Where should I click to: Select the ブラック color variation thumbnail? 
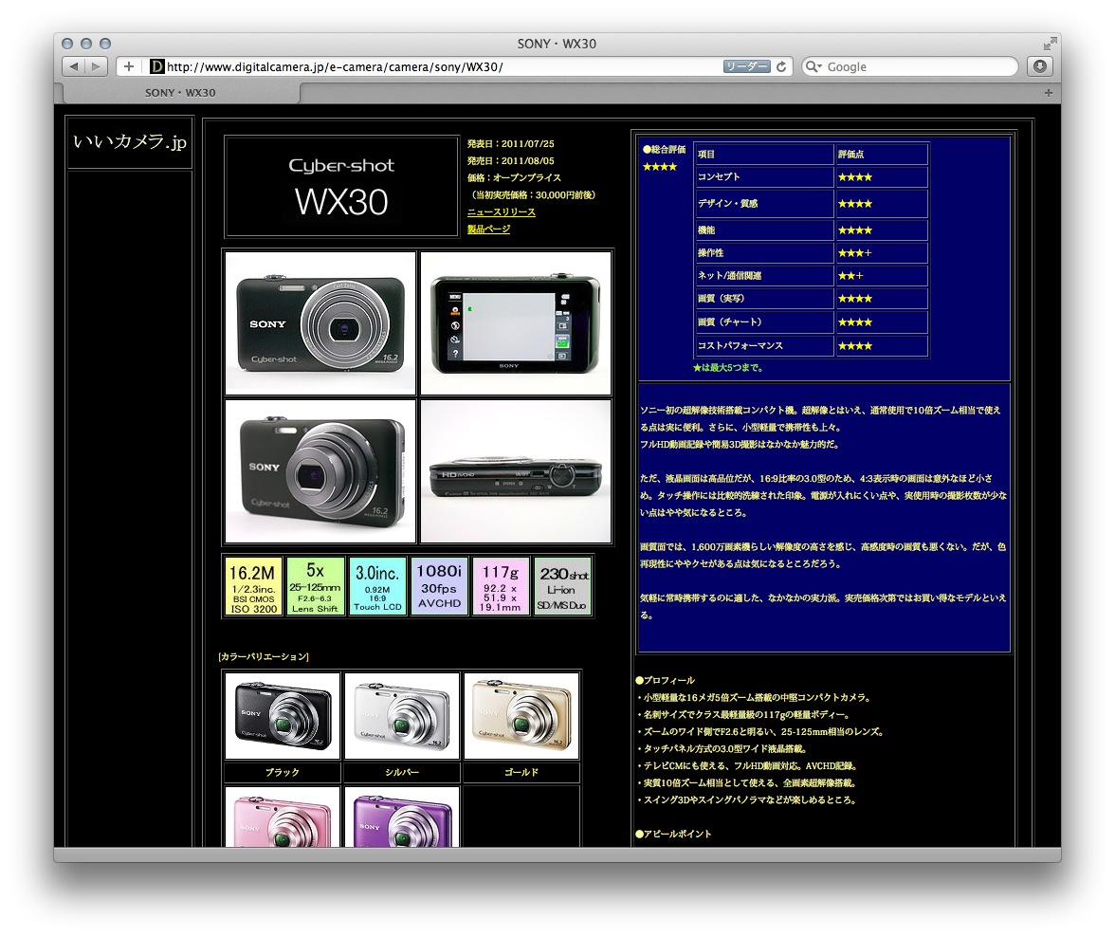tap(283, 716)
